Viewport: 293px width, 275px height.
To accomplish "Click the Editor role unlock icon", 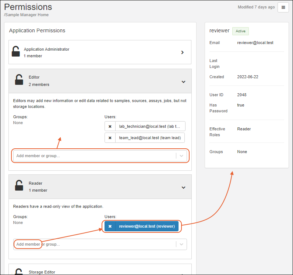I will coord(19,80).
